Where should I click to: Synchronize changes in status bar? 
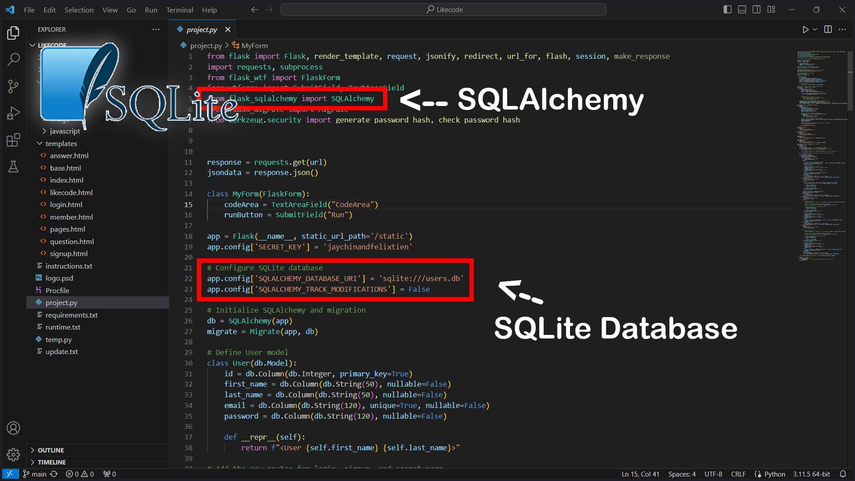pos(54,474)
